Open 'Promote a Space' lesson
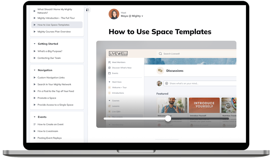This screenshot has width=270, height=158. pos(47,98)
